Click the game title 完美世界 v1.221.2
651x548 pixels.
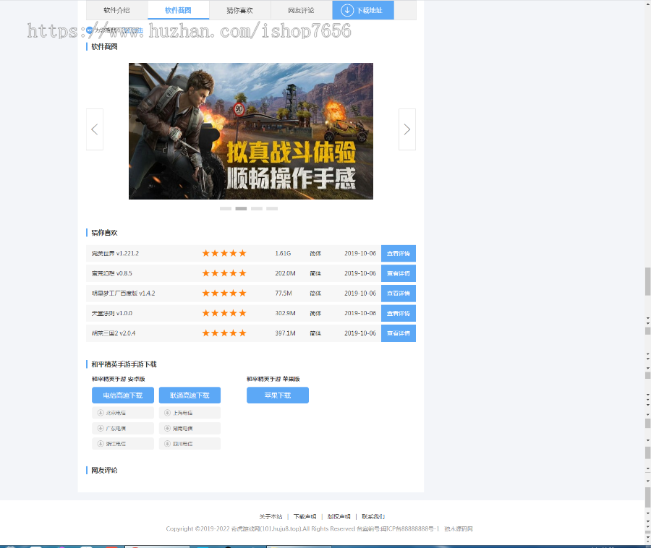pyautogui.click(x=115, y=254)
